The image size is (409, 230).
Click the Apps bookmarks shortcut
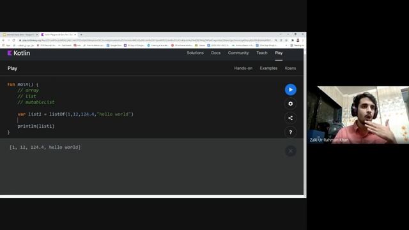click(x=6, y=45)
